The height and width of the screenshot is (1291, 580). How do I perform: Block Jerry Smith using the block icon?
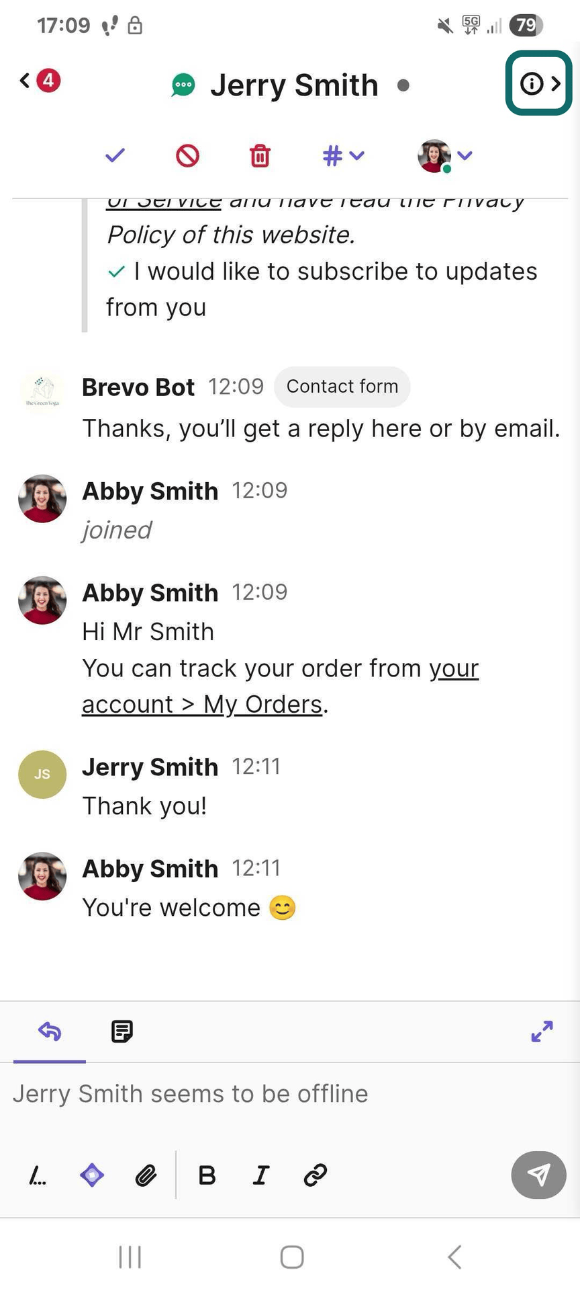(x=187, y=155)
